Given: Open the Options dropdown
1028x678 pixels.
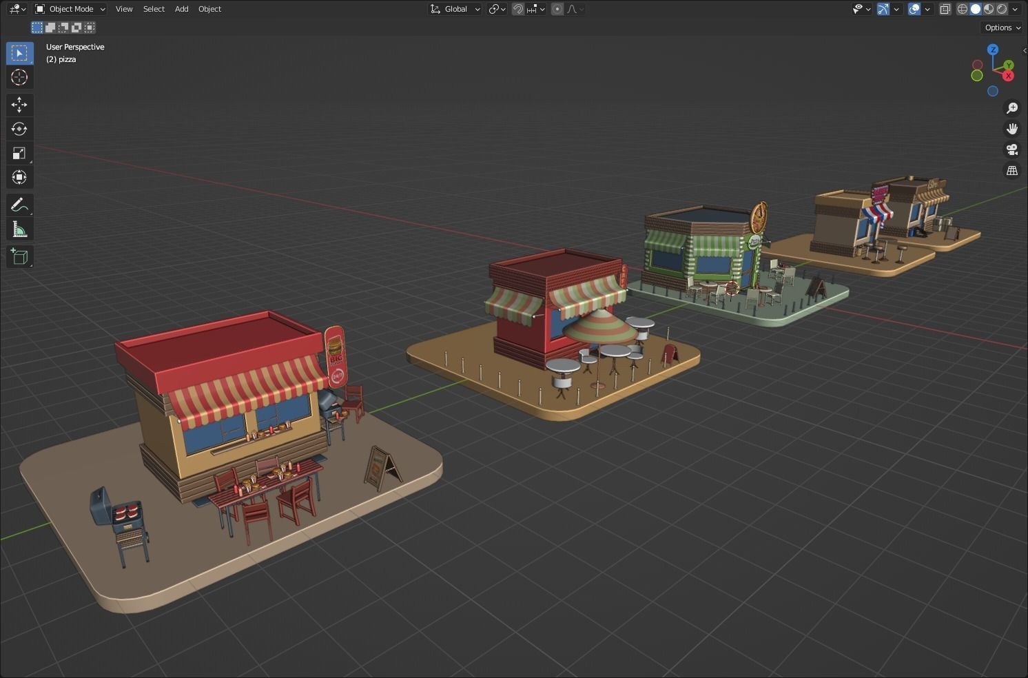Looking at the screenshot, I should coord(1002,28).
